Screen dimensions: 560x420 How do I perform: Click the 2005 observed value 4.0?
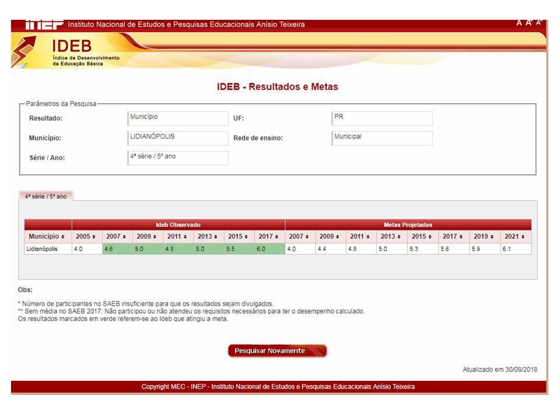(x=87, y=249)
